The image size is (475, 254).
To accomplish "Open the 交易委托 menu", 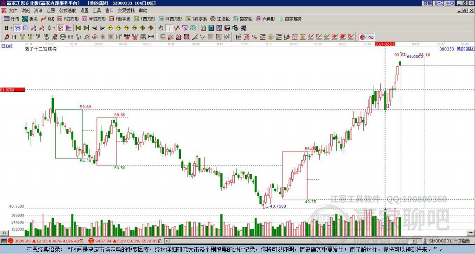I will [126, 11].
